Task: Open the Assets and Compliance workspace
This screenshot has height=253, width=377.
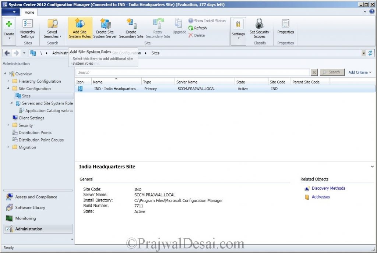Action: (38, 197)
